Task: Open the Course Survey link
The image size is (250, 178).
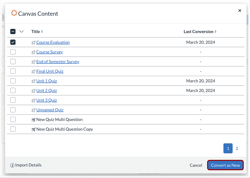Action: click(x=50, y=52)
